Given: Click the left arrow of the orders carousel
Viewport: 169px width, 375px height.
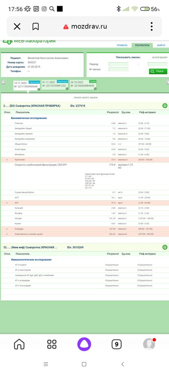Looking at the screenshot, I should [3, 82].
